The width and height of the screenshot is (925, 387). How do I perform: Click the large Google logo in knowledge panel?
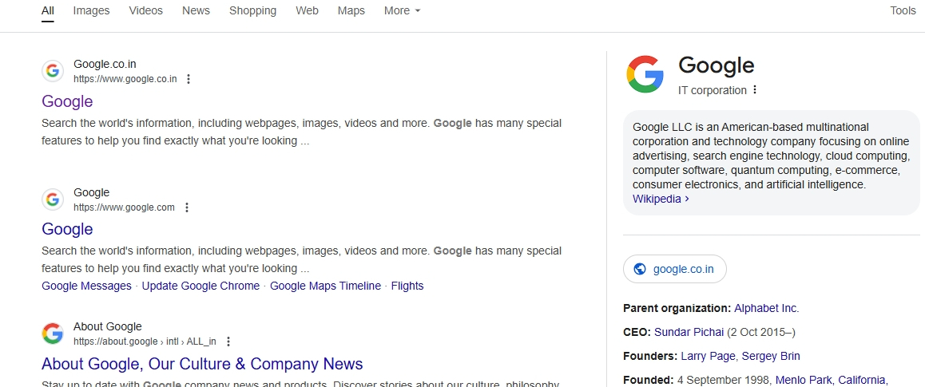(x=645, y=74)
